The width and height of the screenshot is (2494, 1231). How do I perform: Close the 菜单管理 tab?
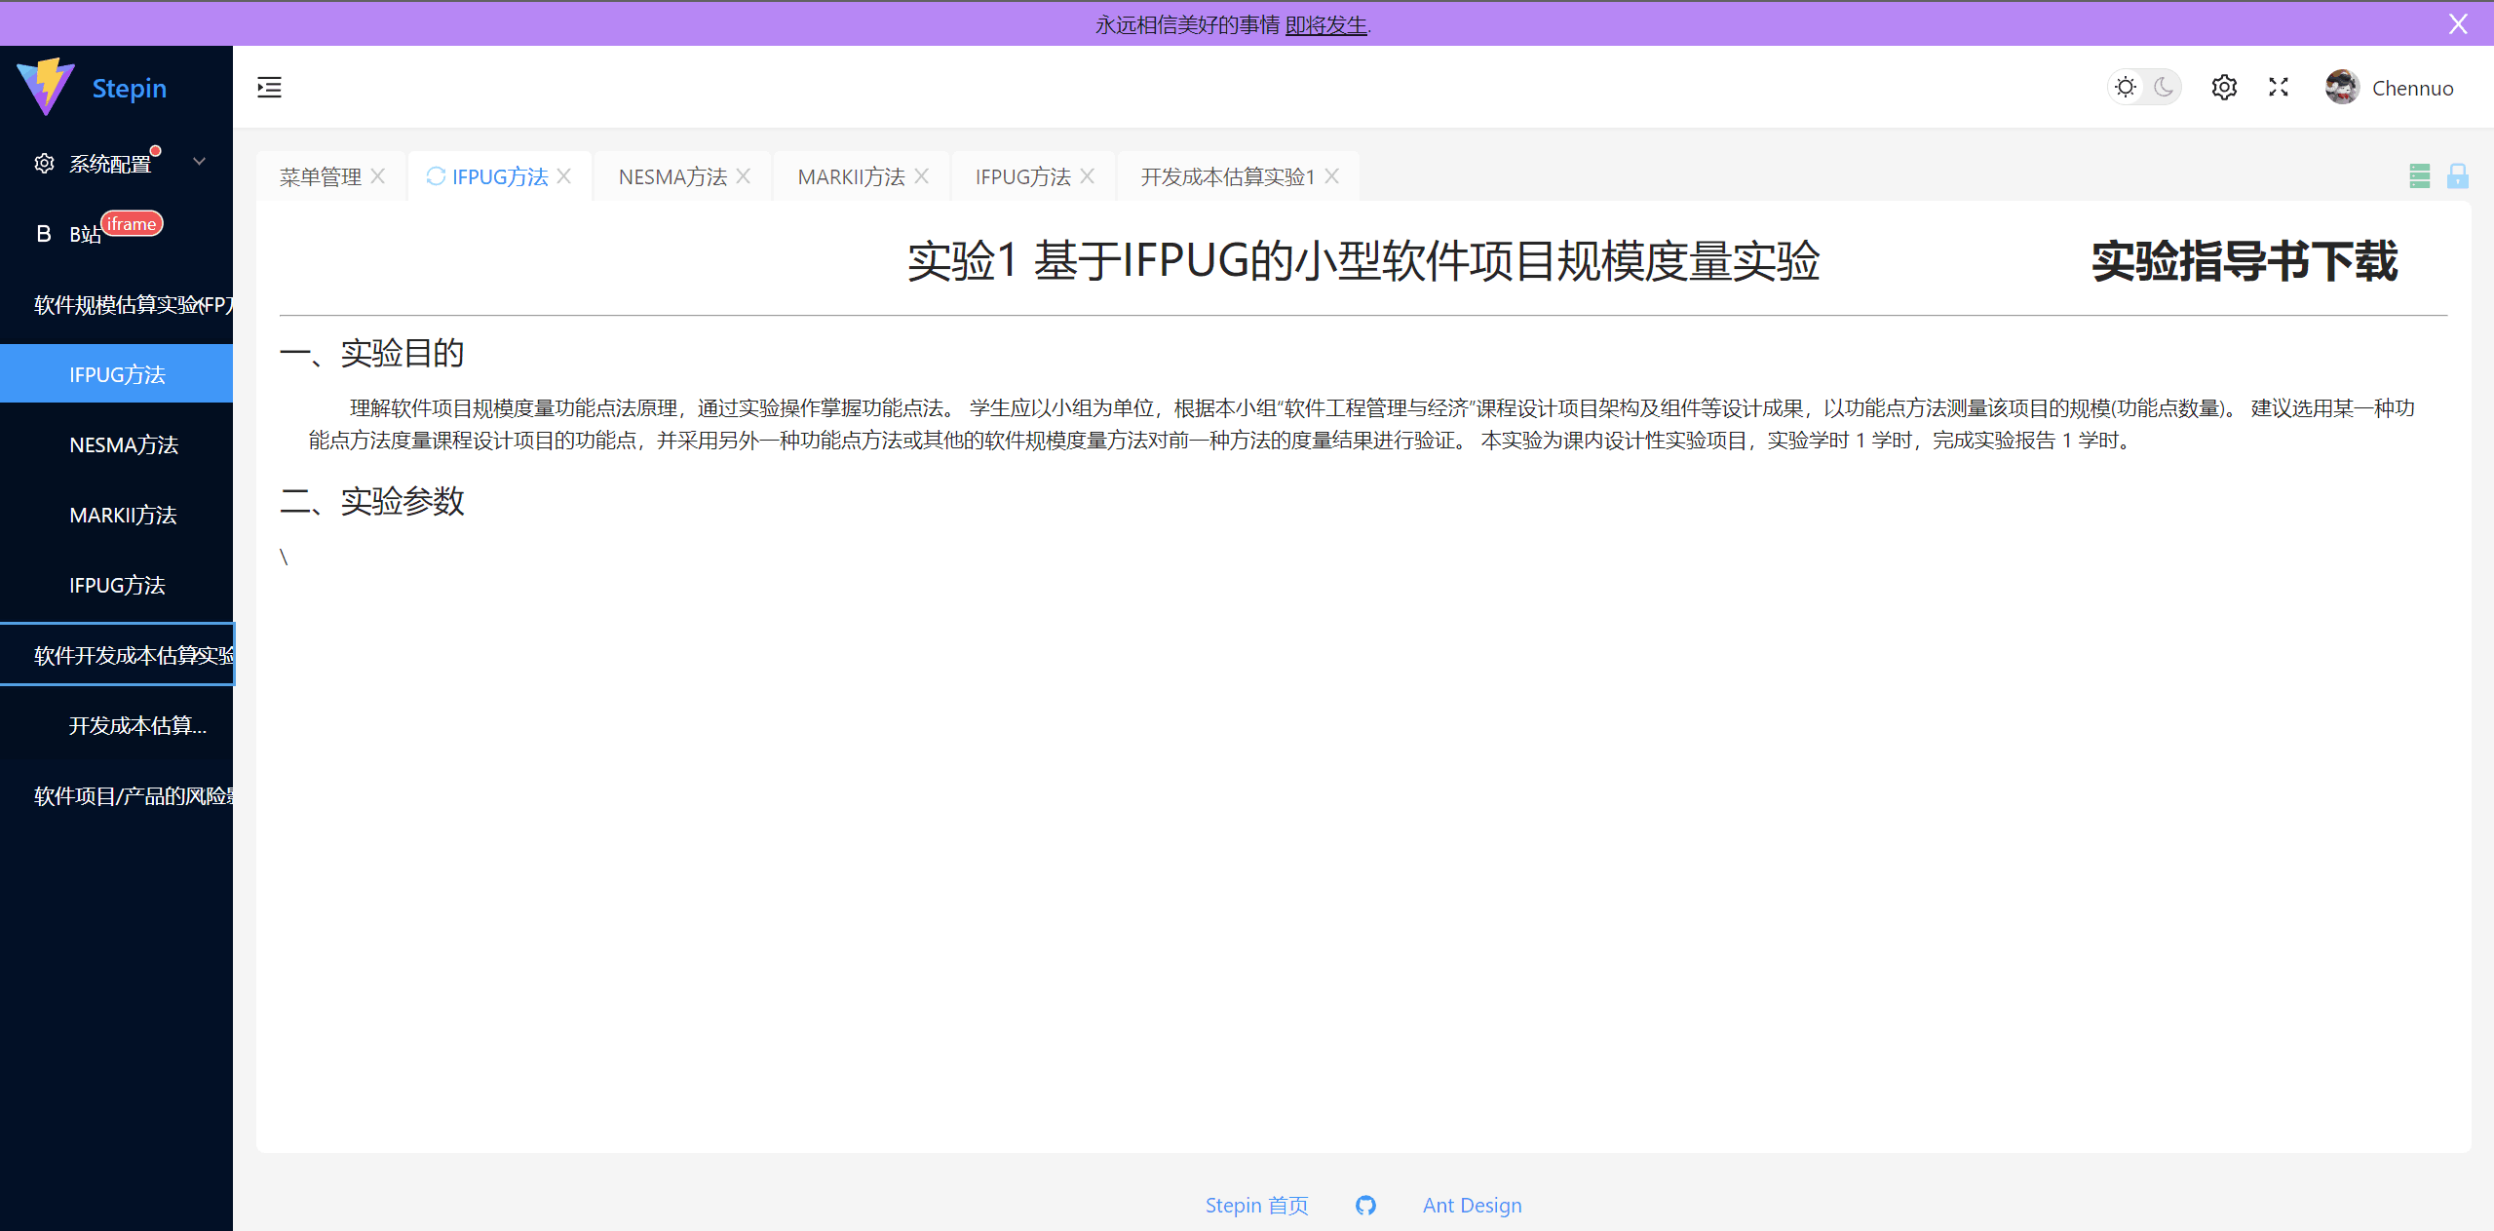378,176
